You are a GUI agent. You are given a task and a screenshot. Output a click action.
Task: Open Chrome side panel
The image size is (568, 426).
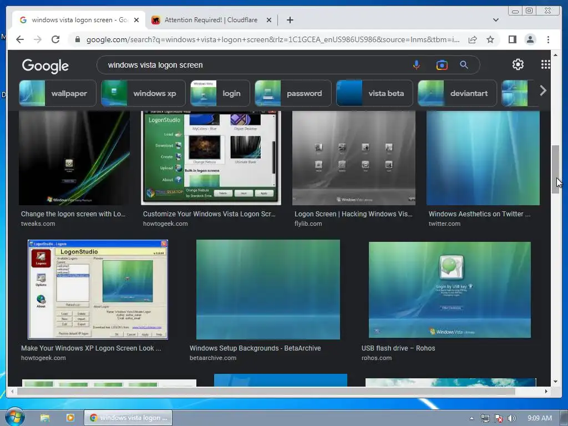pos(512,39)
